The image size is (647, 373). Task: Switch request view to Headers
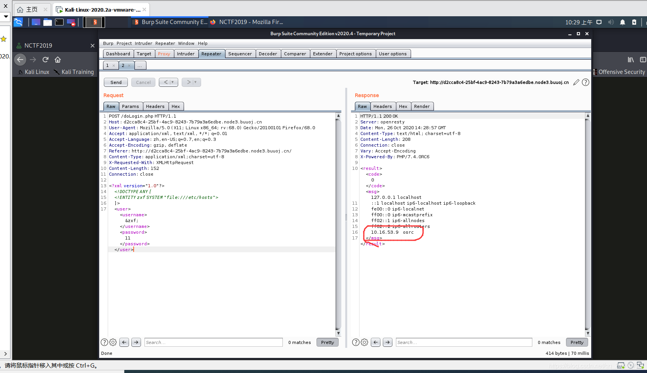pos(155,106)
